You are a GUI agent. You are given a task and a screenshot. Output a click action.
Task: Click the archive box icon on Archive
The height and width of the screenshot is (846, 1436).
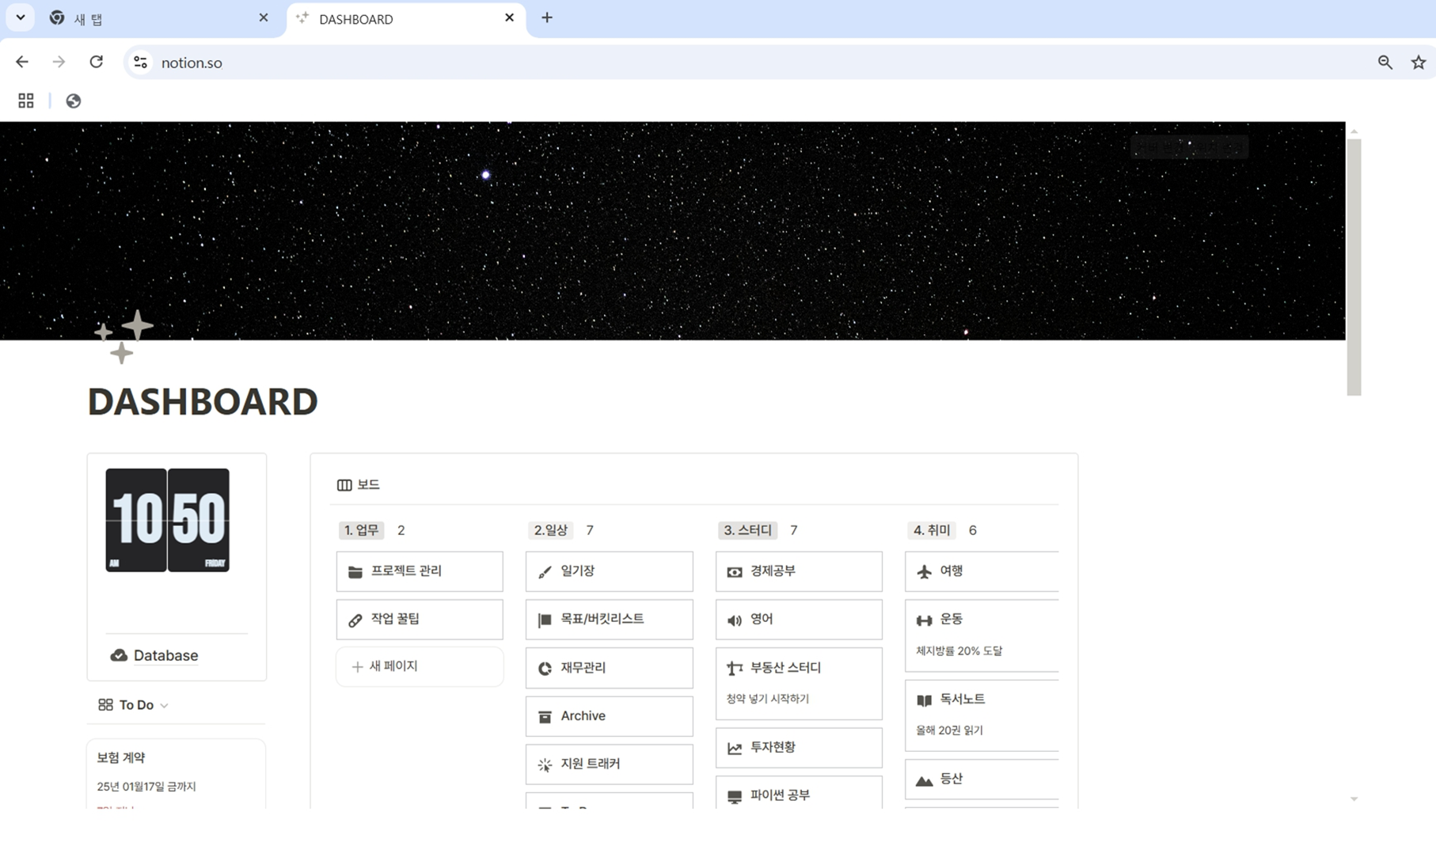pyautogui.click(x=545, y=717)
